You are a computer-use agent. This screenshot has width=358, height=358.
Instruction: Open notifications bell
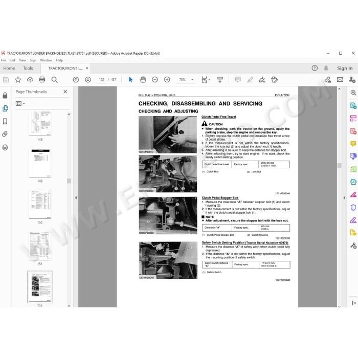[326, 68]
